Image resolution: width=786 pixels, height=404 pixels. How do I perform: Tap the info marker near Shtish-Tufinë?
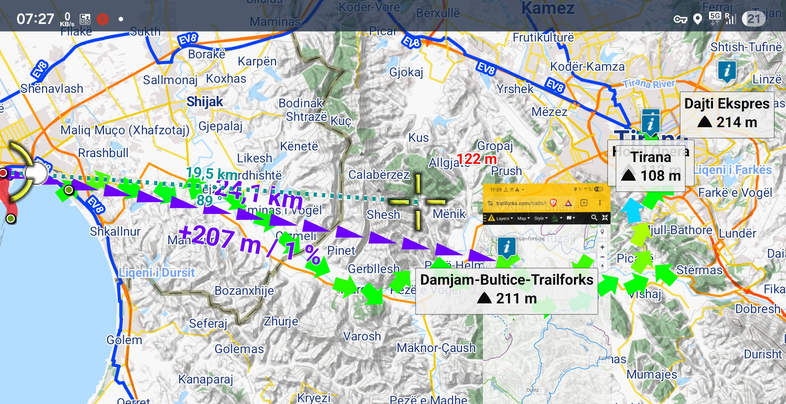click(x=727, y=71)
